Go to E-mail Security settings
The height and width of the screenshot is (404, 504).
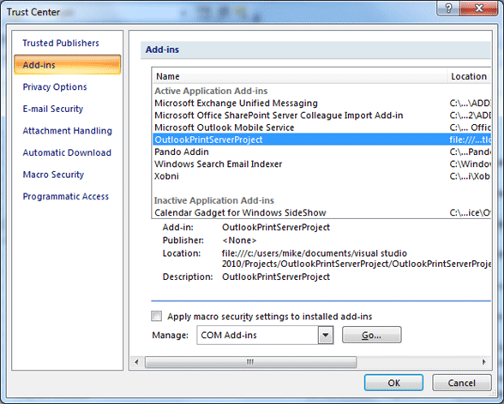coord(53,109)
